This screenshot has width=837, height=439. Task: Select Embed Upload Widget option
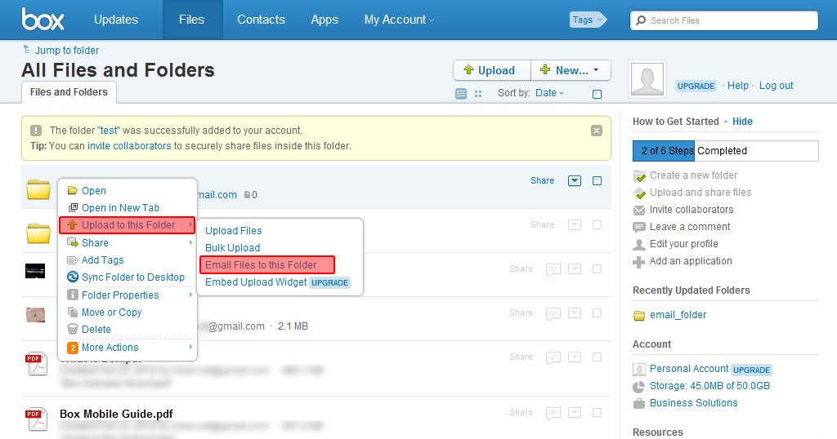pos(256,282)
